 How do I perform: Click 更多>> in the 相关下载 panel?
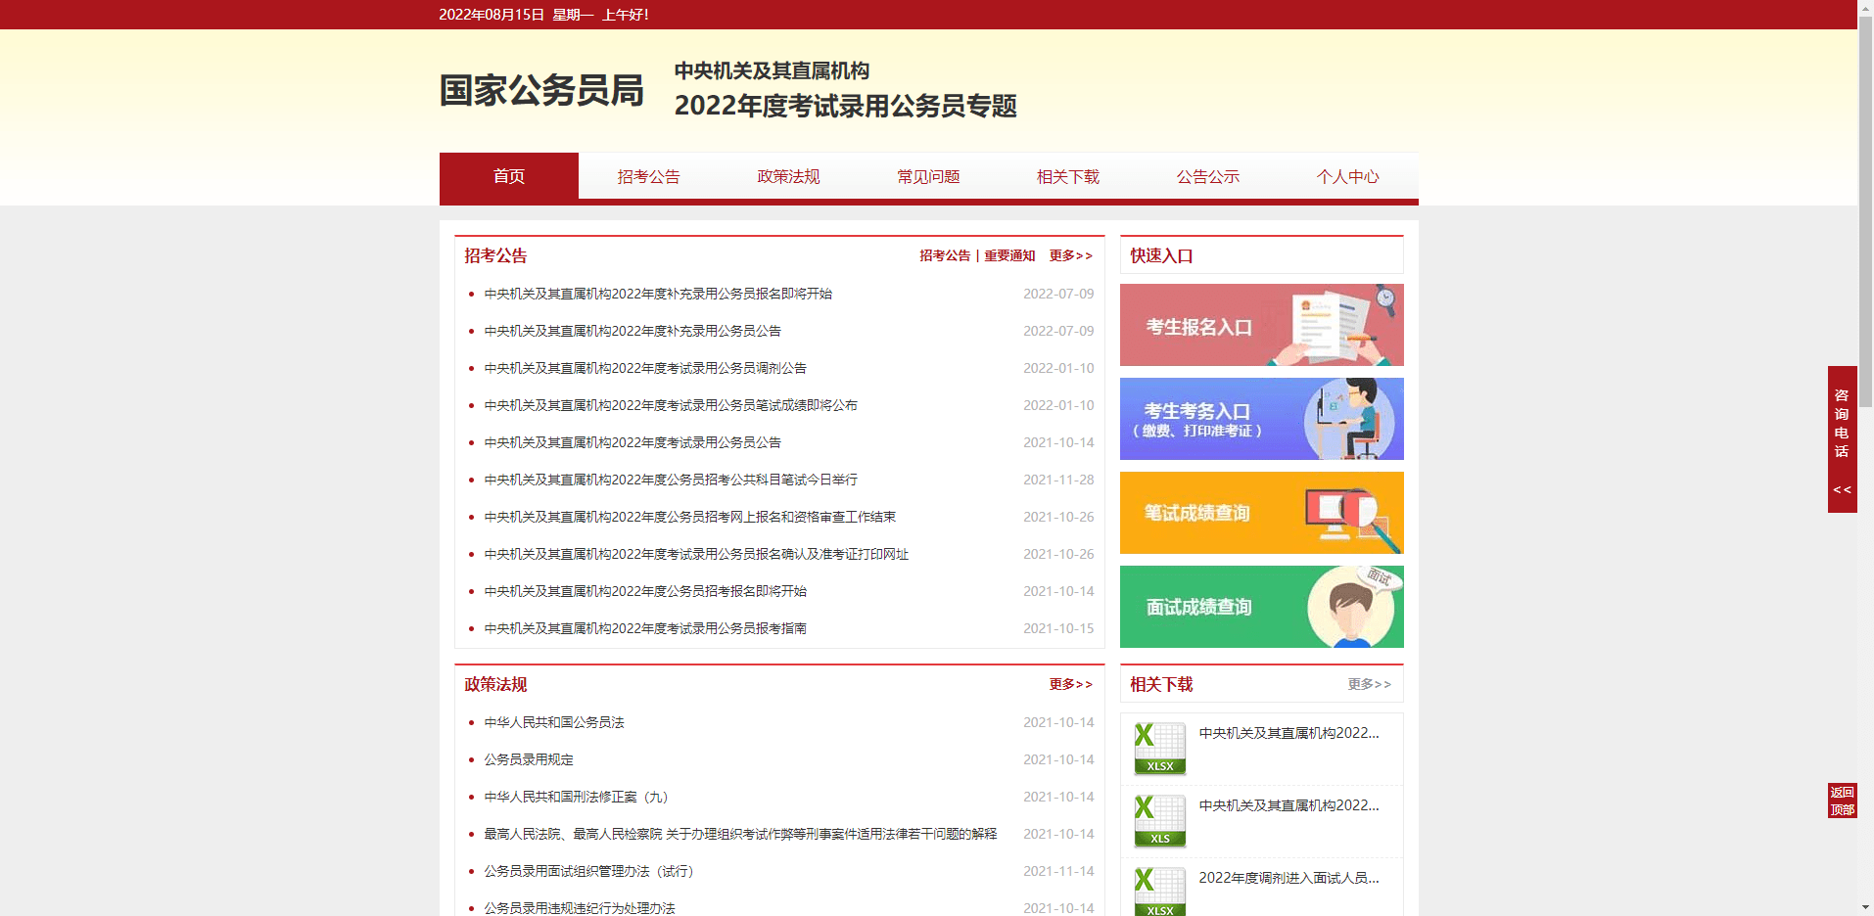1369,684
